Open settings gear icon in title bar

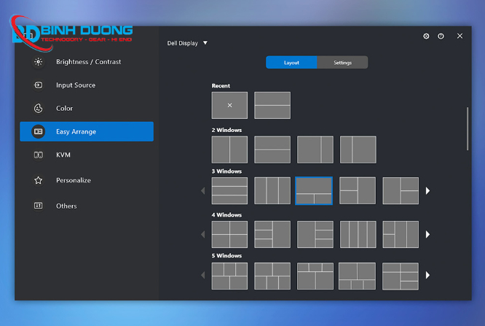(426, 36)
